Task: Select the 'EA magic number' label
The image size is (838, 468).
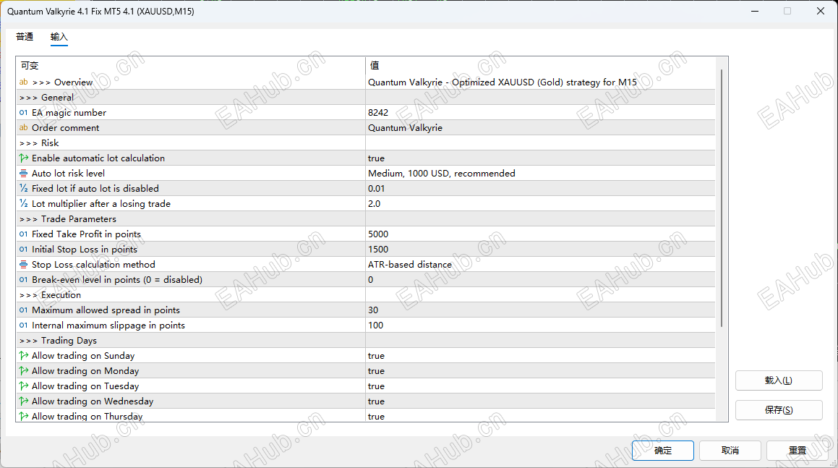Action: [x=69, y=112]
